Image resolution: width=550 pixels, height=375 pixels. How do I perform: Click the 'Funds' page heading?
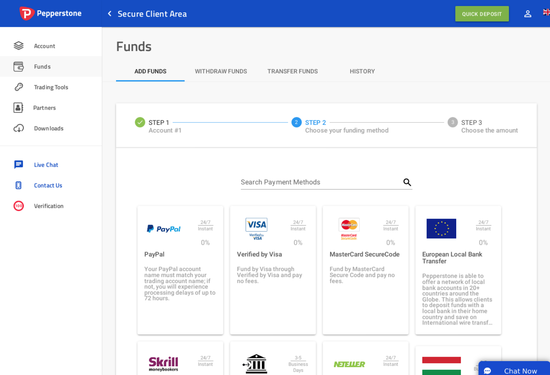coord(134,46)
